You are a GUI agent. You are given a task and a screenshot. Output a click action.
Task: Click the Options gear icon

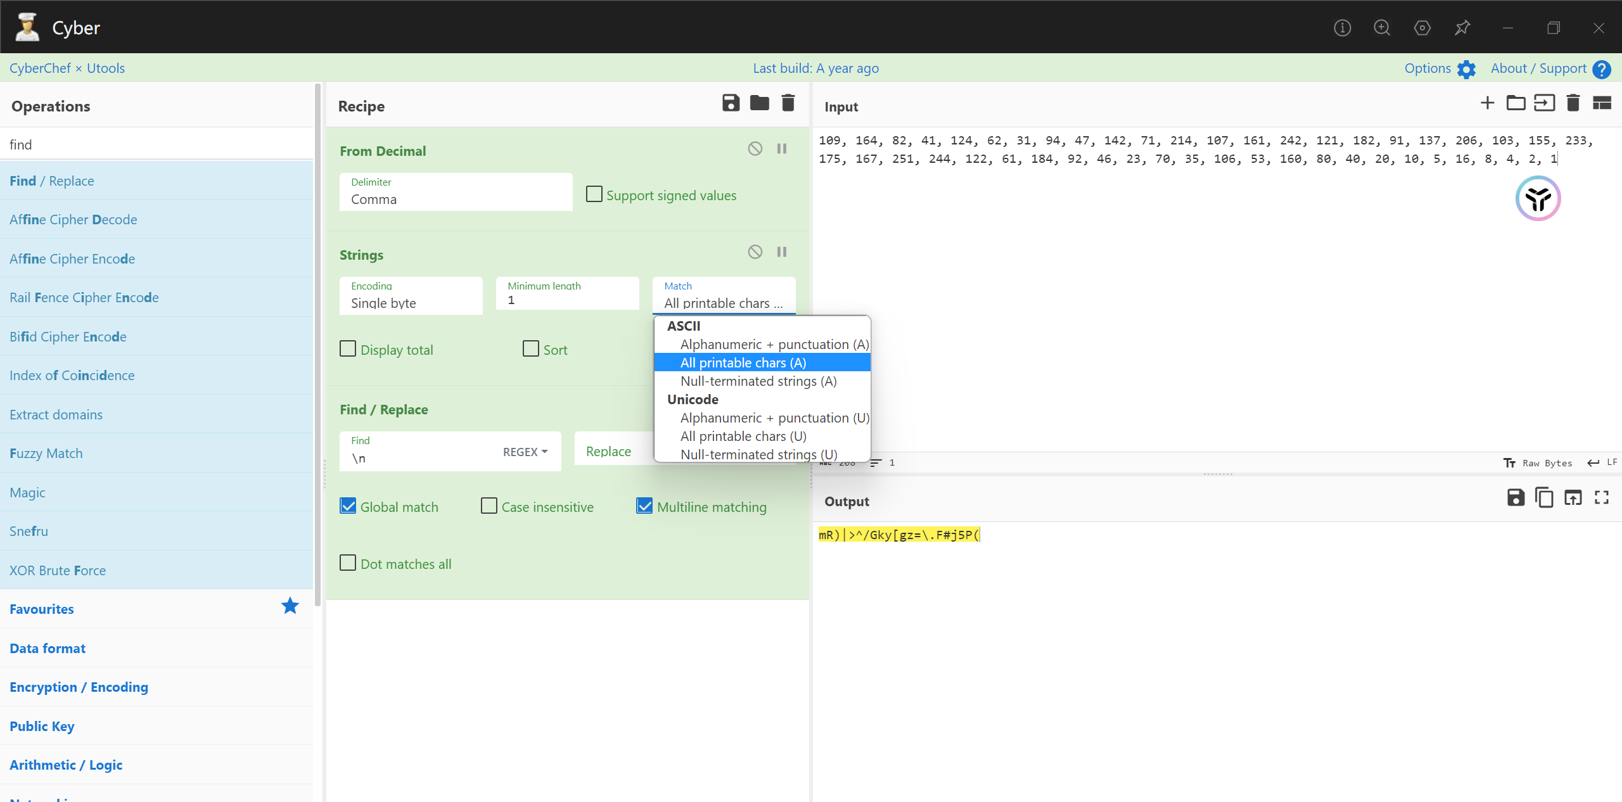[x=1466, y=69]
